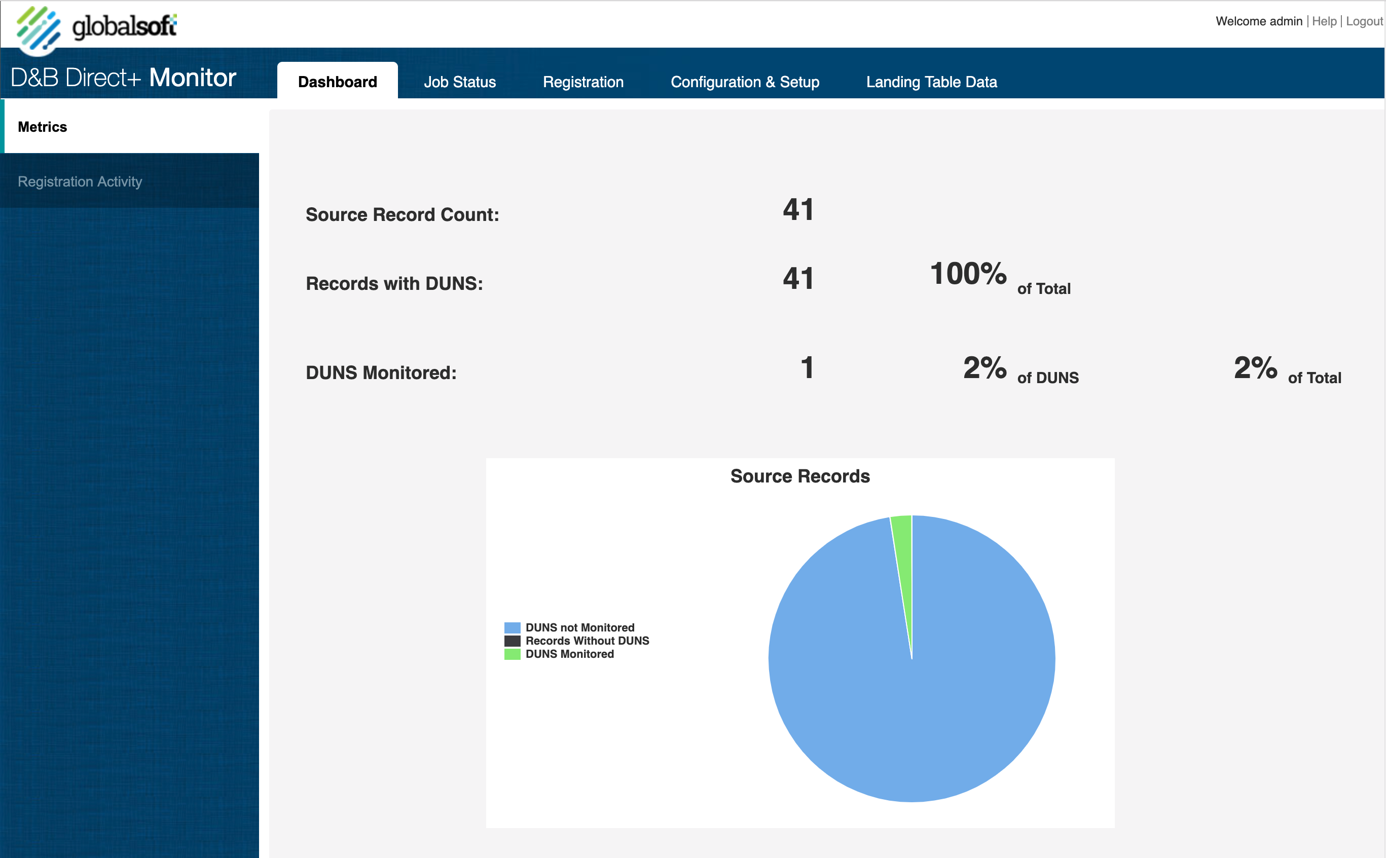
Task: Open the Dashboard tab
Action: click(x=337, y=82)
